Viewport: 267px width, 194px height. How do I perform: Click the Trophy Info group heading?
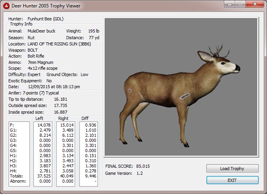[x=21, y=24]
